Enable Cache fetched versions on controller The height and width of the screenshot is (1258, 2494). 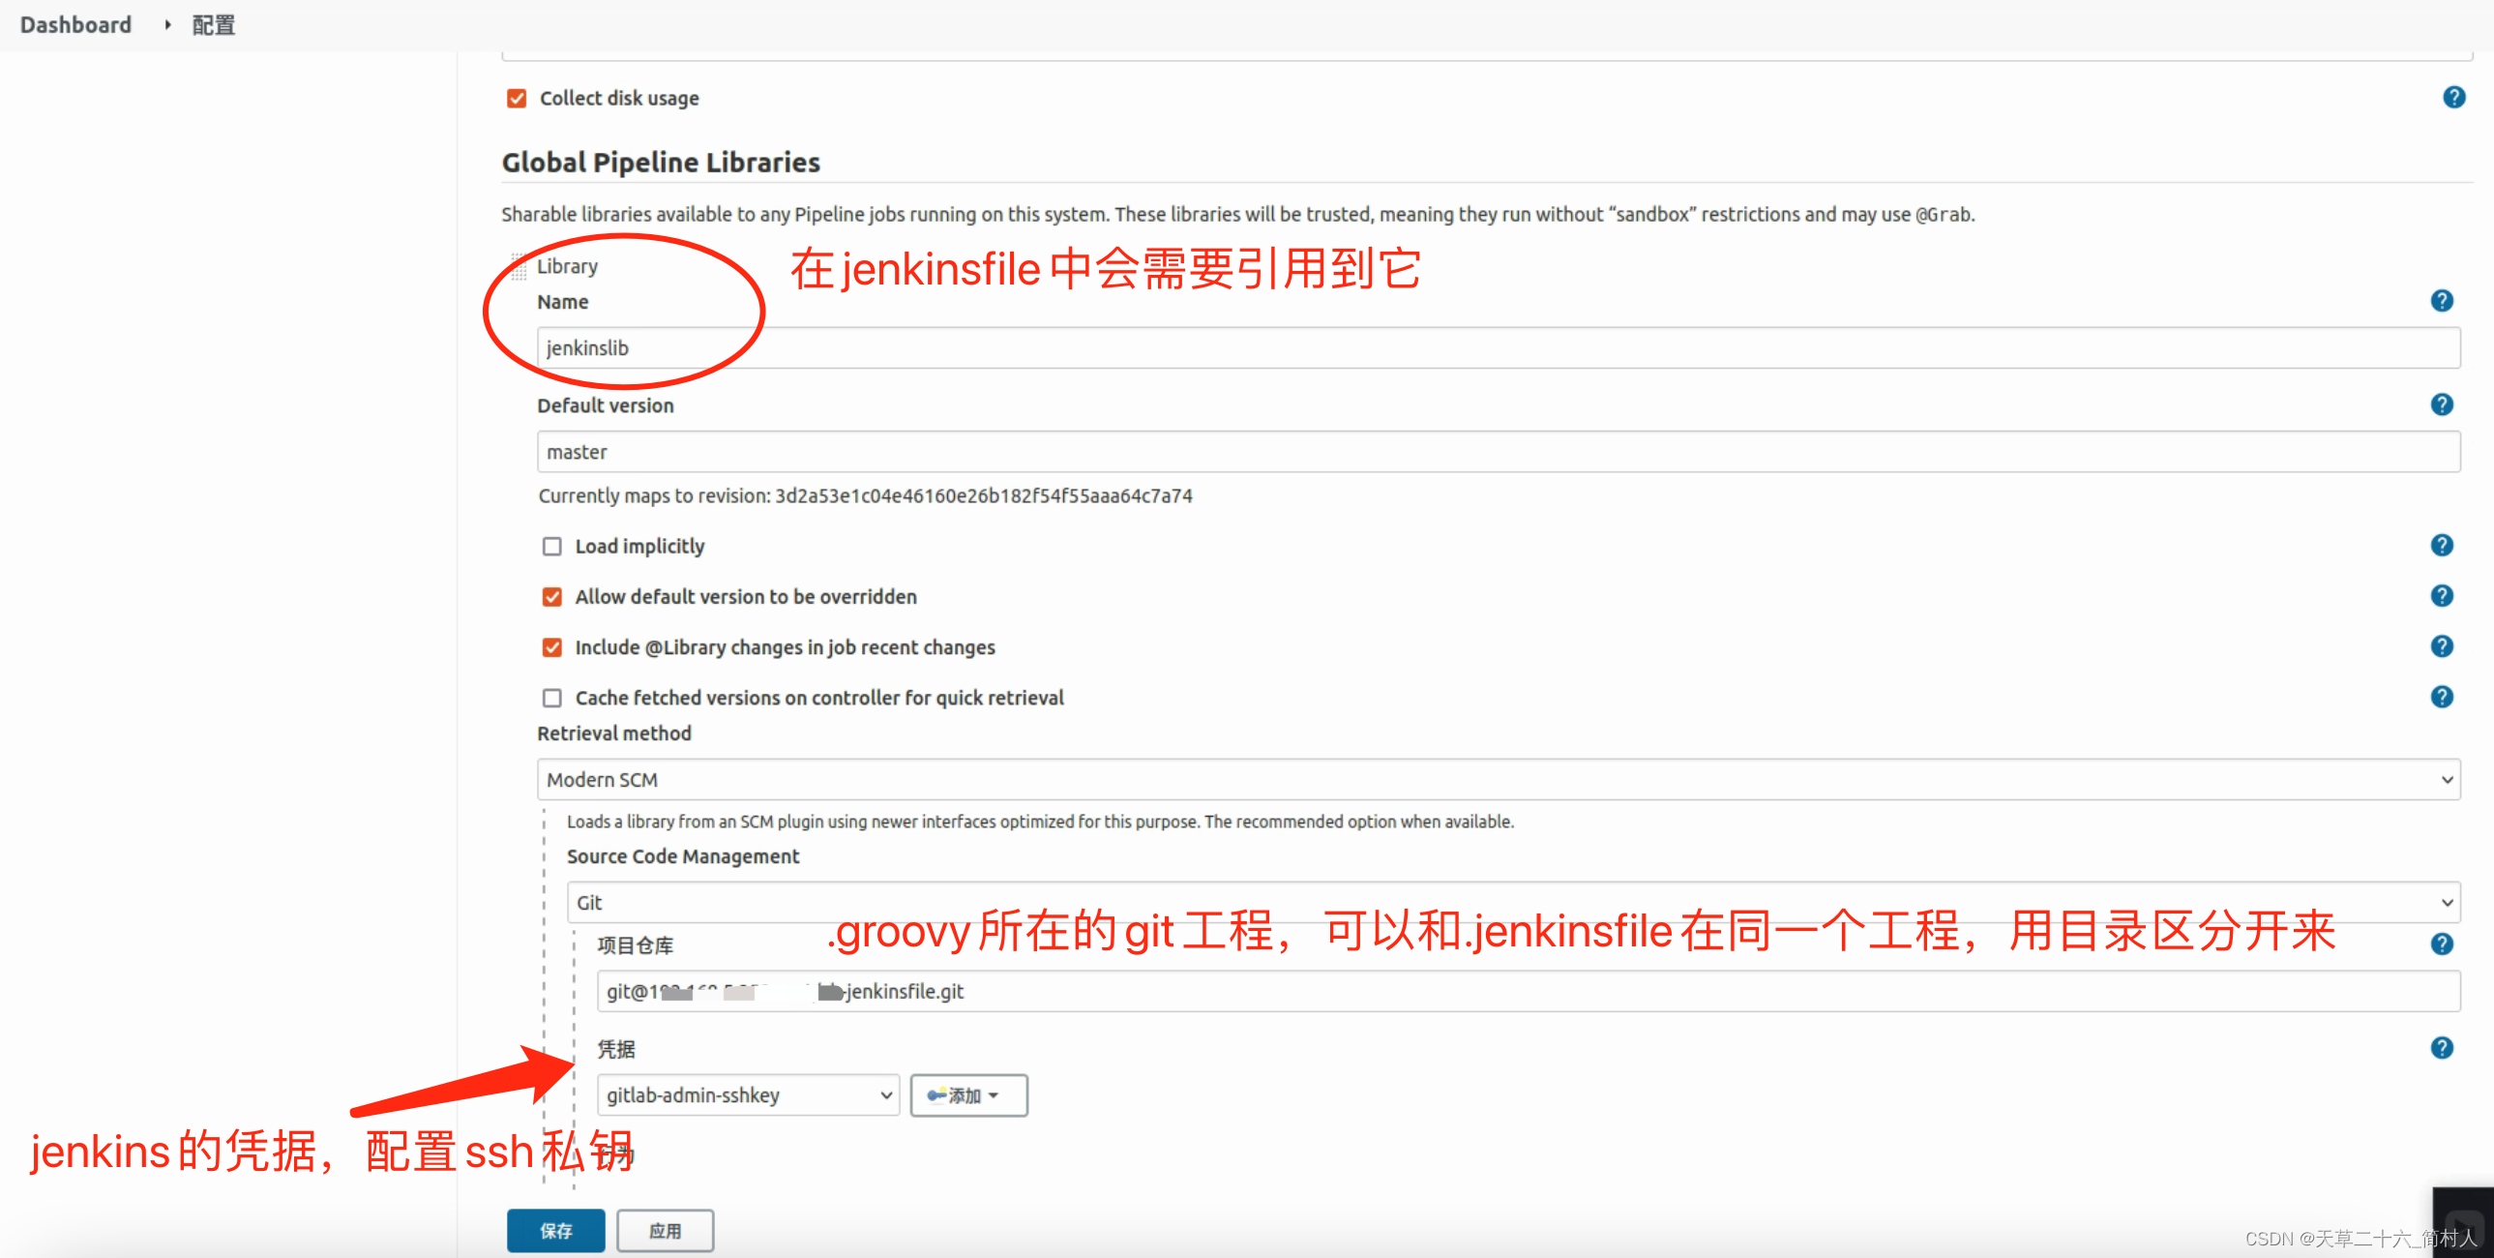tap(551, 698)
